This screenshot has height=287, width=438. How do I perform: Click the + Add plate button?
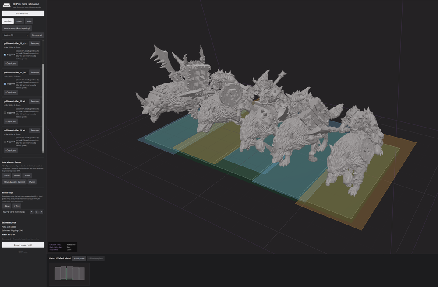79,259
